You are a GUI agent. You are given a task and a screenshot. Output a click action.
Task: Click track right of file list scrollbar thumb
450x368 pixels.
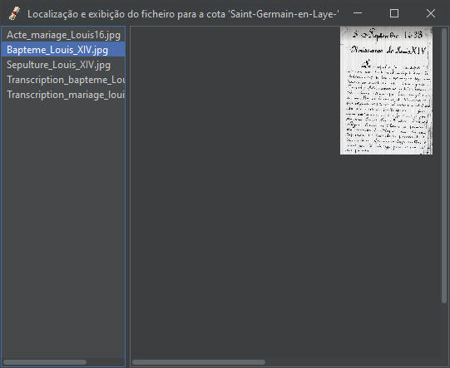(105, 362)
